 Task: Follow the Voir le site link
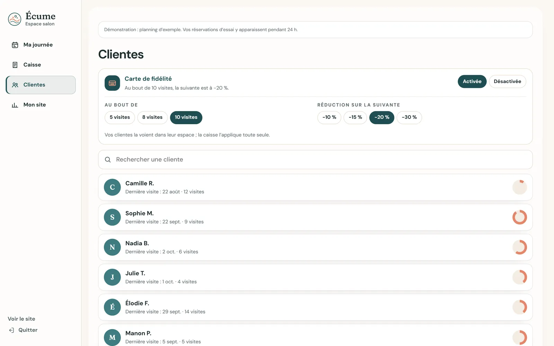point(21,319)
